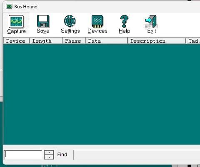Open the Settings dial icon
This screenshot has width=200, height=167.
click(70, 21)
